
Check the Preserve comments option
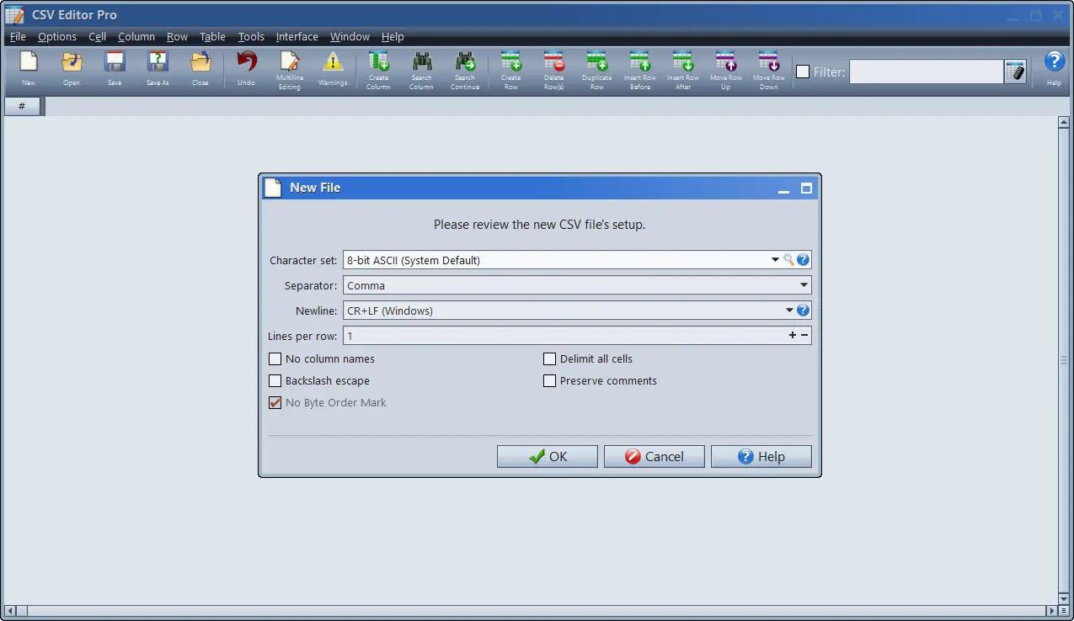point(549,380)
